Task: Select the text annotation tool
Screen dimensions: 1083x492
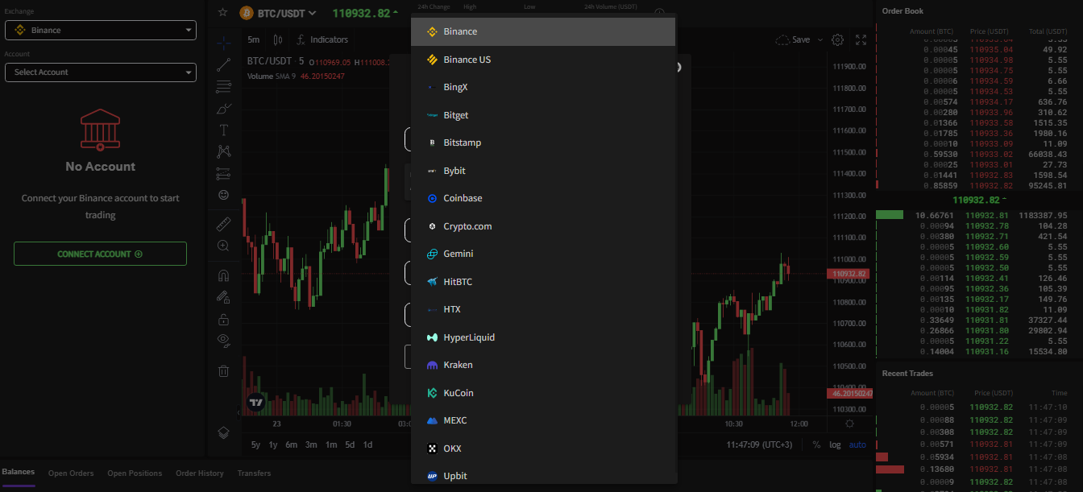Action: click(224, 130)
